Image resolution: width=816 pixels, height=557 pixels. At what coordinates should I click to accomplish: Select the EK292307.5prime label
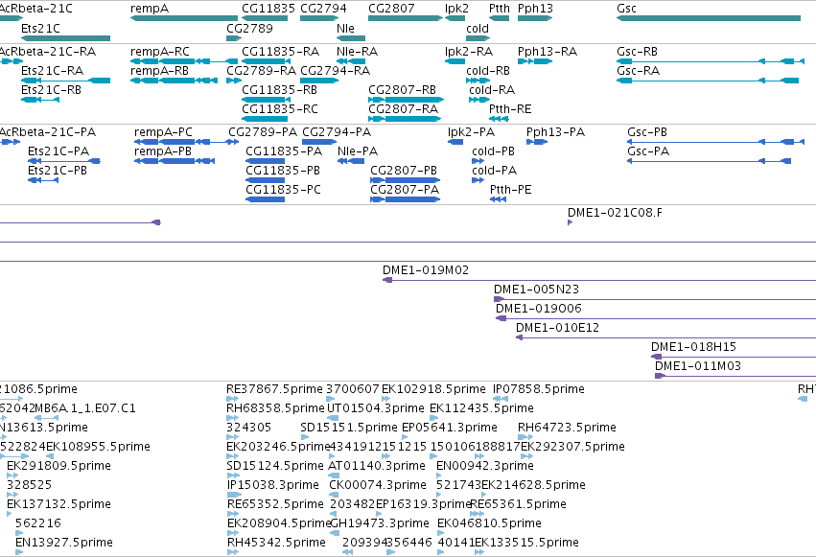[x=572, y=447]
